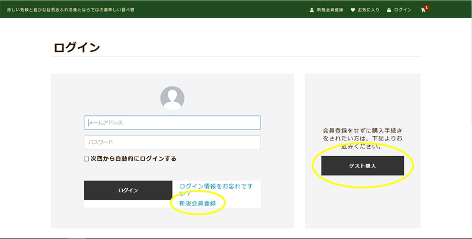Click the site tagline text in header

click(70, 10)
